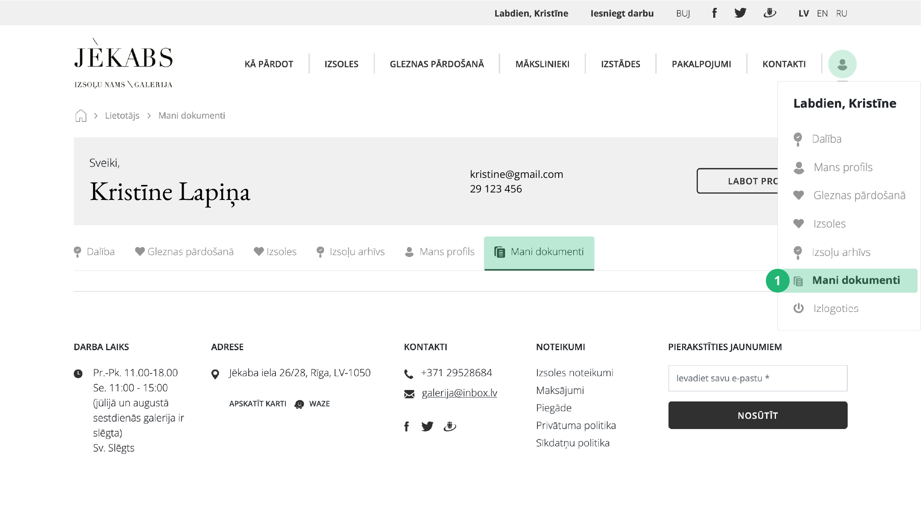Select IZSTĀDES in navigation
Image resolution: width=921 pixels, height=515 pixels.
click(621, 64)
